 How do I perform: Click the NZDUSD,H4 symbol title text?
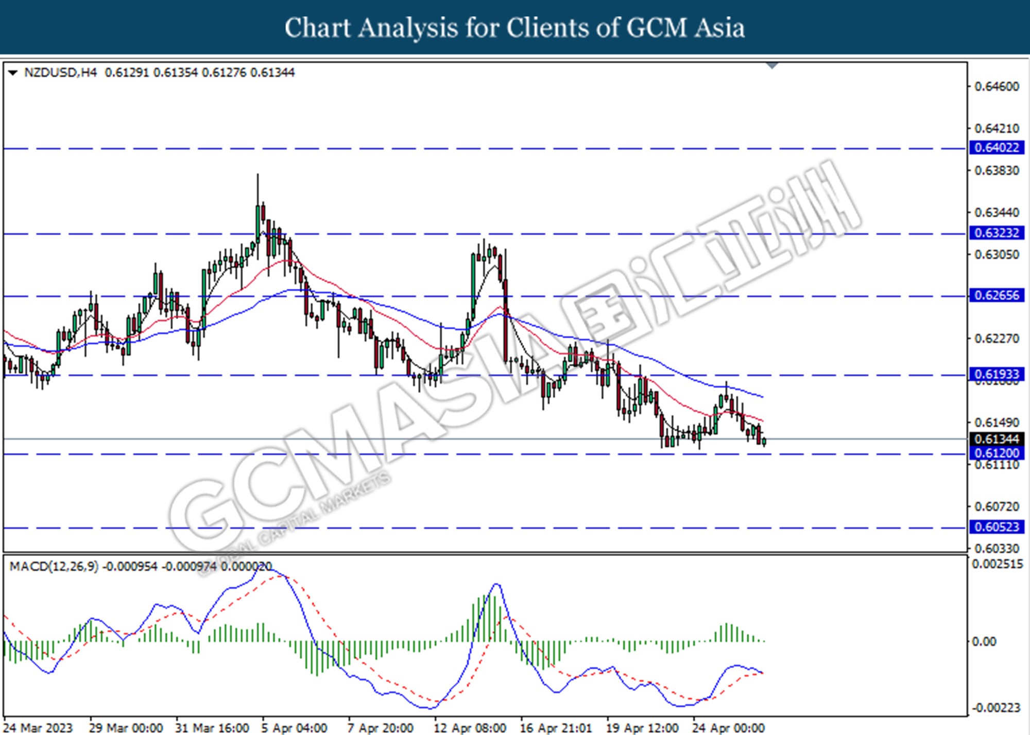point(60,73)
